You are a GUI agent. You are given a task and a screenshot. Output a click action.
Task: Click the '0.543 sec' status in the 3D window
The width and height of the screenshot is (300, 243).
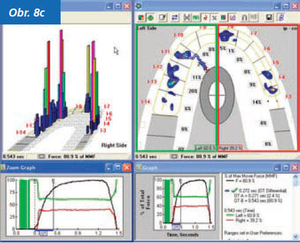click(13, 157)
